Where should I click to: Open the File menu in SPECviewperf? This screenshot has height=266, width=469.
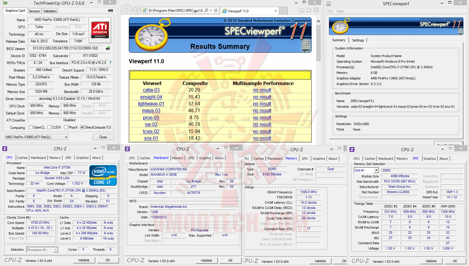pos(330,11)
